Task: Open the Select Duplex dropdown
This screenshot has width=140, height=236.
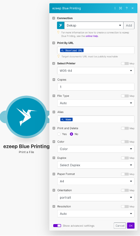Action: (x=96, y=165)
